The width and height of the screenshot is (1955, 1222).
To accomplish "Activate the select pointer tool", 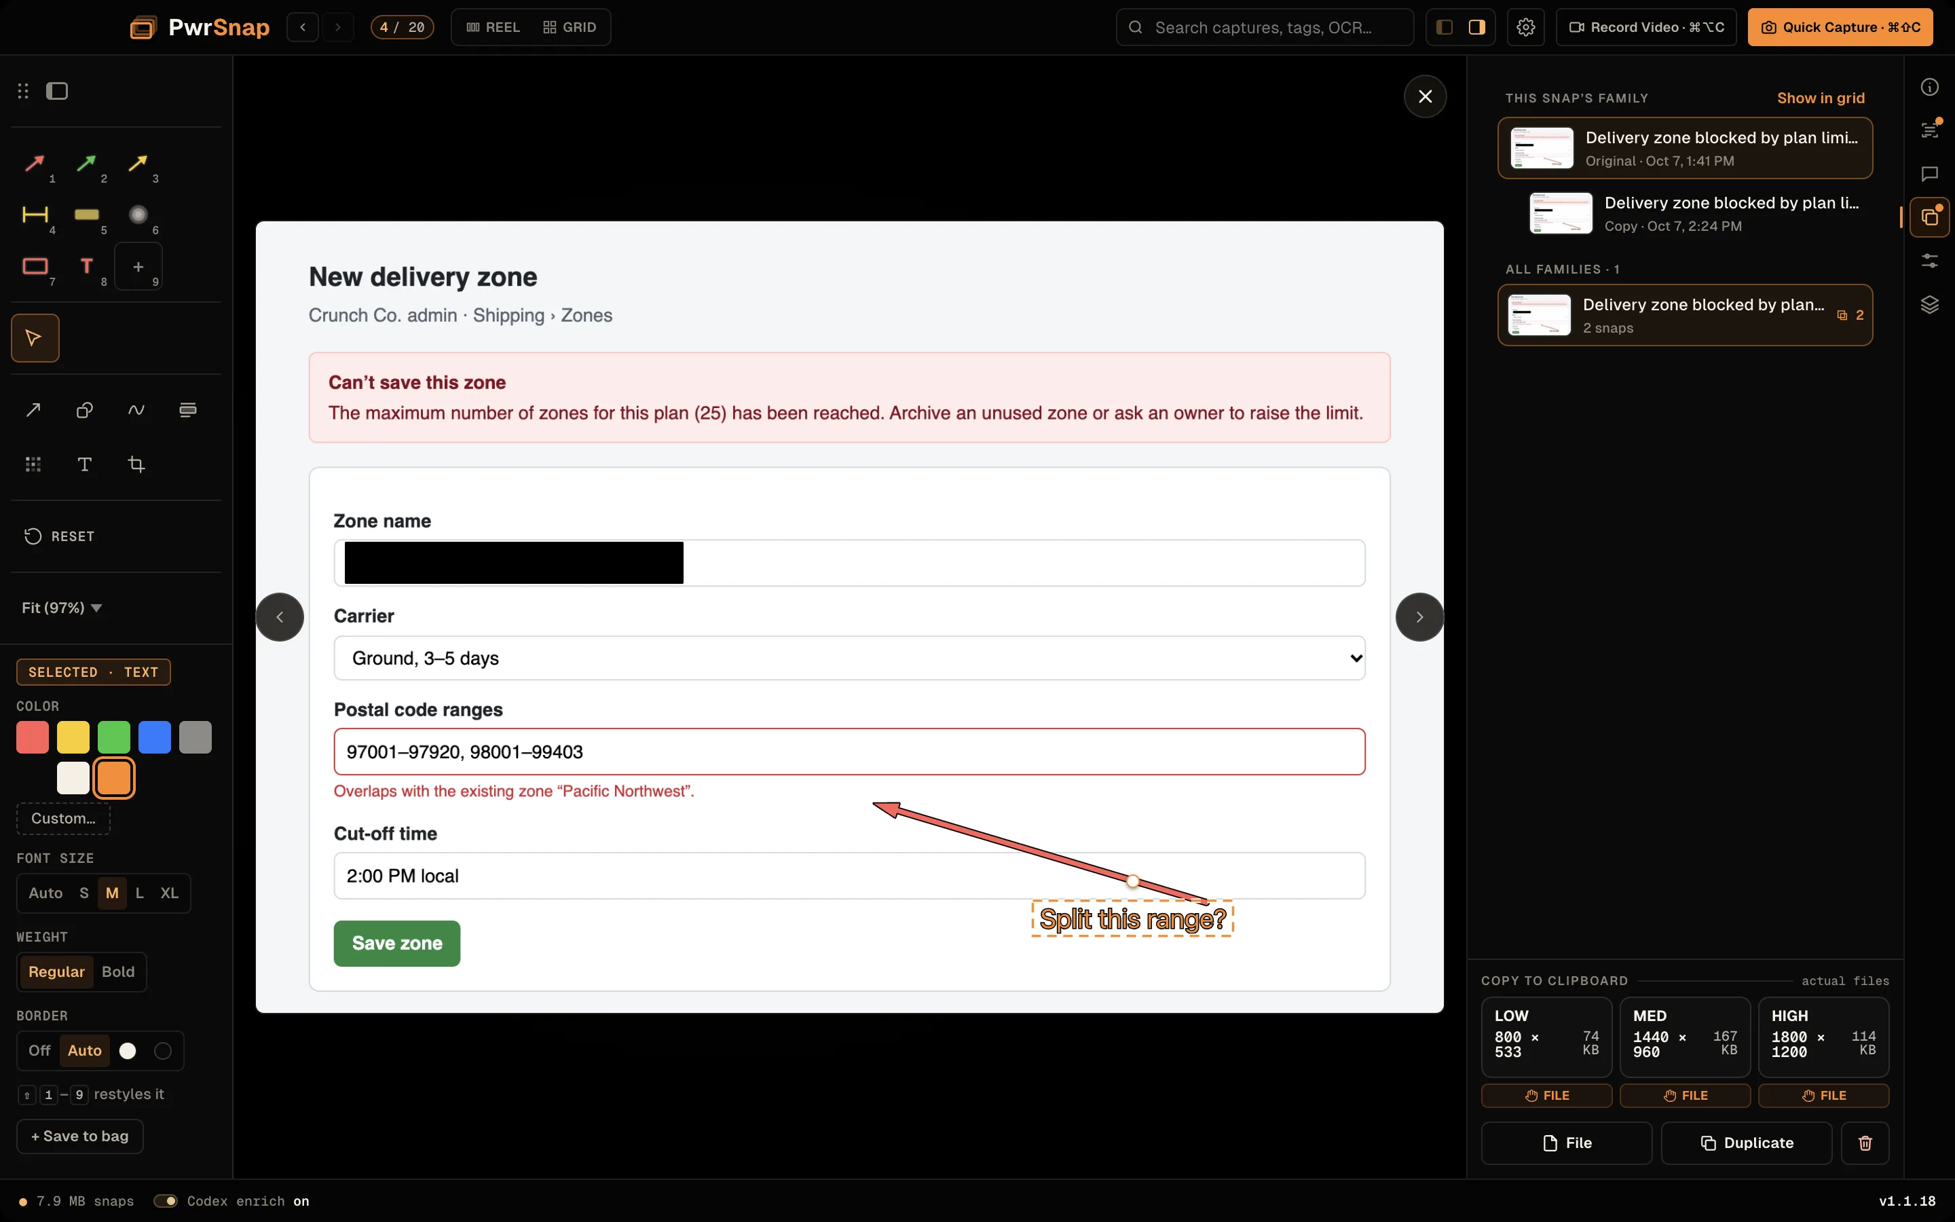I will tap(35, 338).
